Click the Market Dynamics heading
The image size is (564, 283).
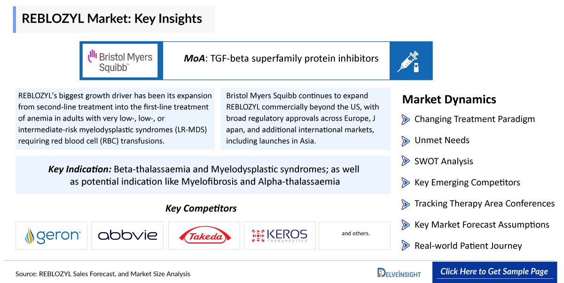(x=449, y=99)
